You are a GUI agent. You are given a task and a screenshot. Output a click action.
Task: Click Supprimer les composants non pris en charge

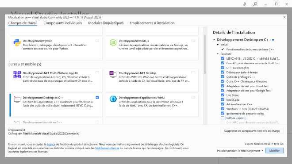click(x=252, y=131)
